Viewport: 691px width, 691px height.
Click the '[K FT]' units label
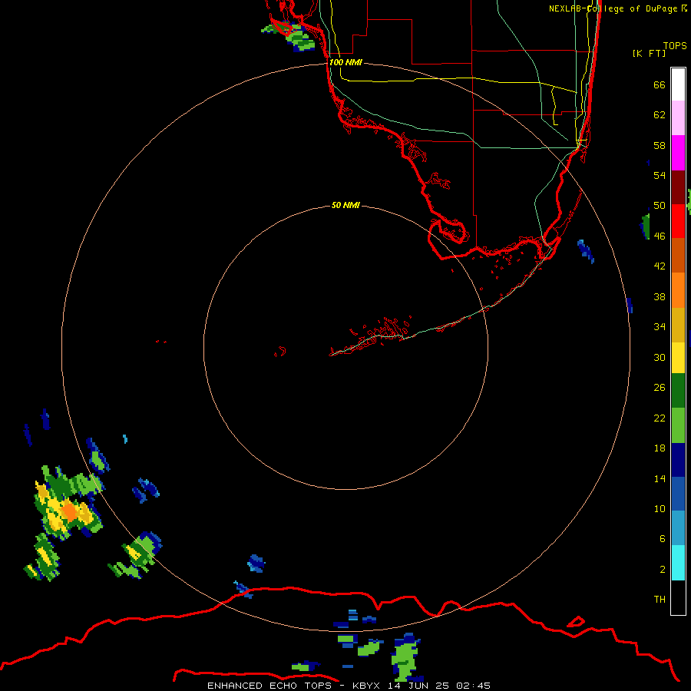[649, 53]
